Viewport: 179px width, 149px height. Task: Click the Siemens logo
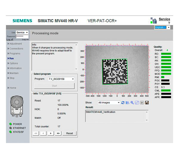click(x=22, y=21)
